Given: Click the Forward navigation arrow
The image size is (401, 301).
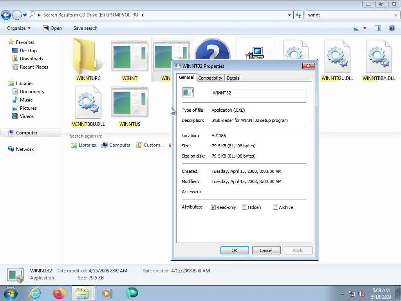Looking at the screenshot, I should click(17, 15).
